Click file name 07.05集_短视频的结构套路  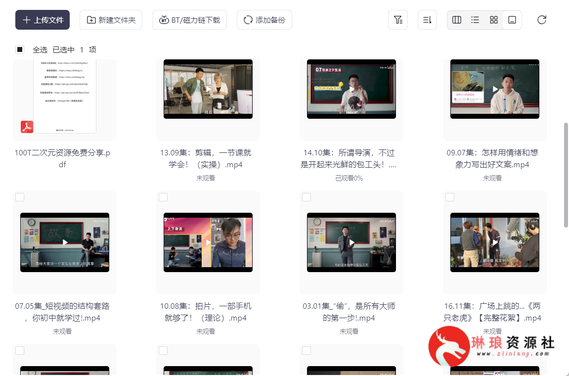[x=62, y=312]
